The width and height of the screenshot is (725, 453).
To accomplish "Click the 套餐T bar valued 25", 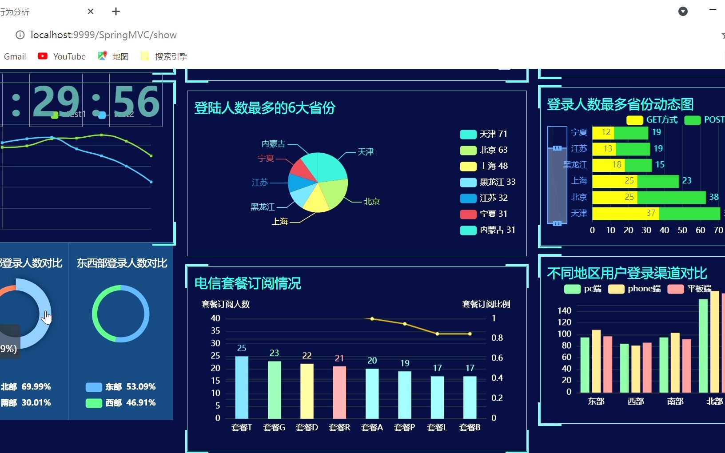I will [x=242, y=387].
